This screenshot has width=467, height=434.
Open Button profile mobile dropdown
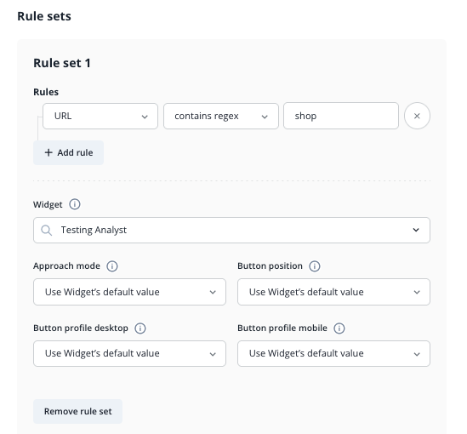point(333,353)
